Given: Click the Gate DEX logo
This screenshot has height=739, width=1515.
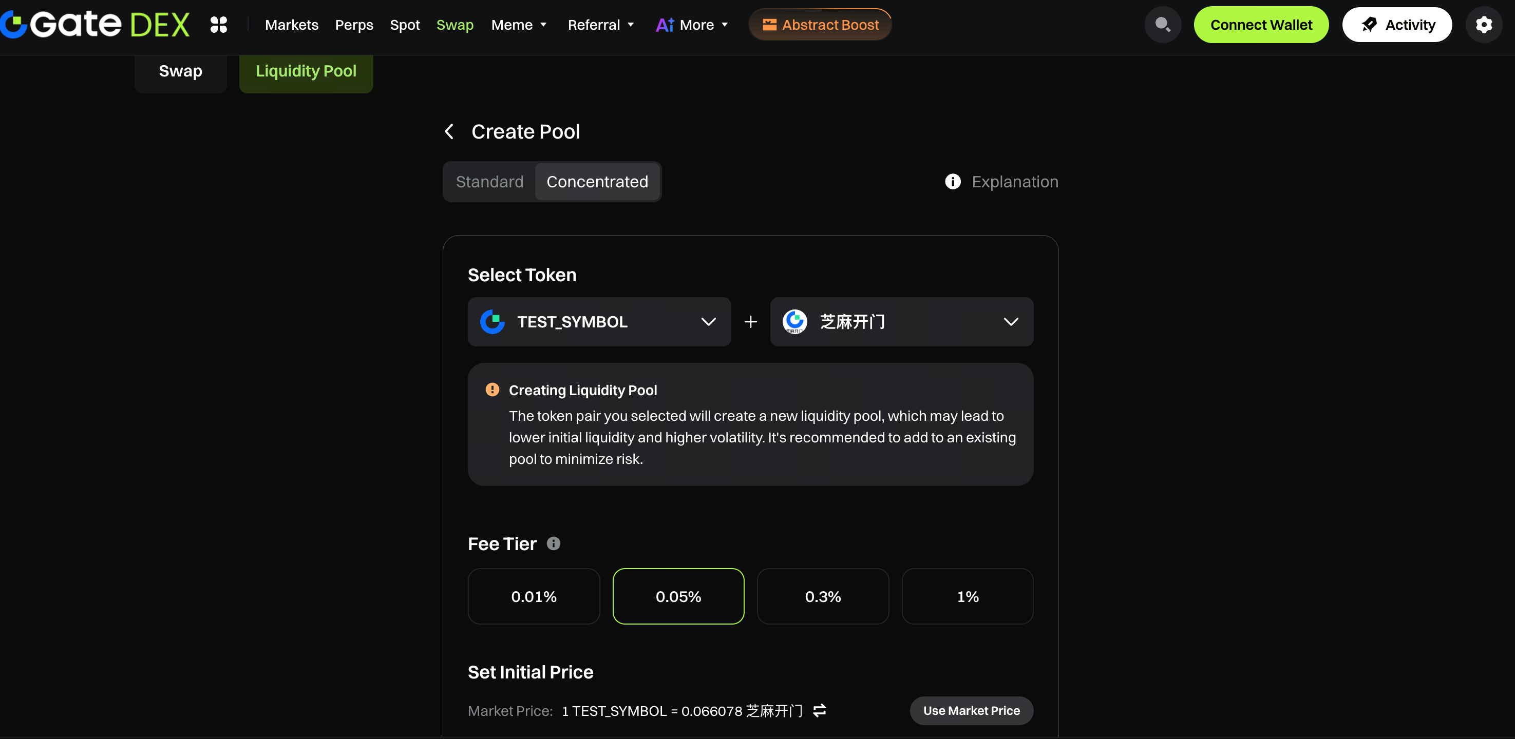Looking at the screenshot, I should pyautogui.click(x=96, y=24).
